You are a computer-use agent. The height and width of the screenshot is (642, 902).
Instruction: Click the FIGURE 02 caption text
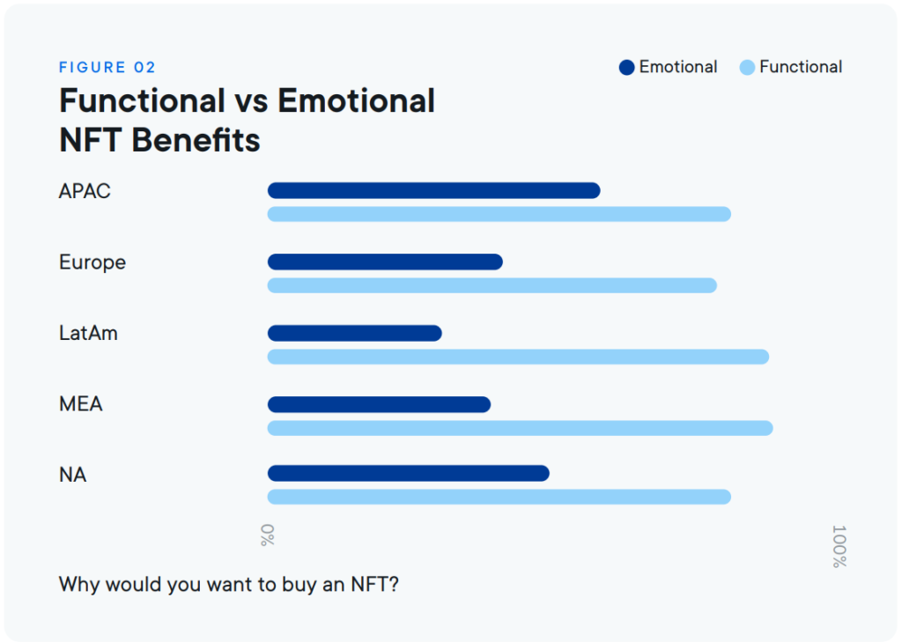pos(107,67)
